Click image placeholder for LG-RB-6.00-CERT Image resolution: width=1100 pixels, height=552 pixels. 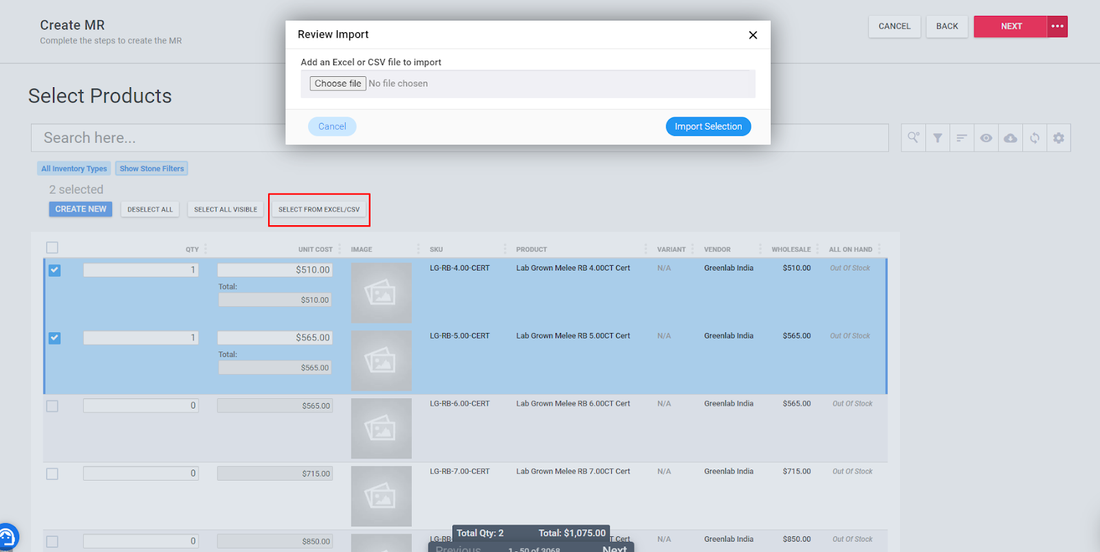pyautogui.click(x=382, y=428)
